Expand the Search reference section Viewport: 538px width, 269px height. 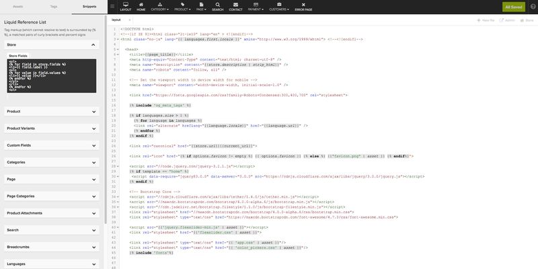pyautogui.click(x=52, y=230)
